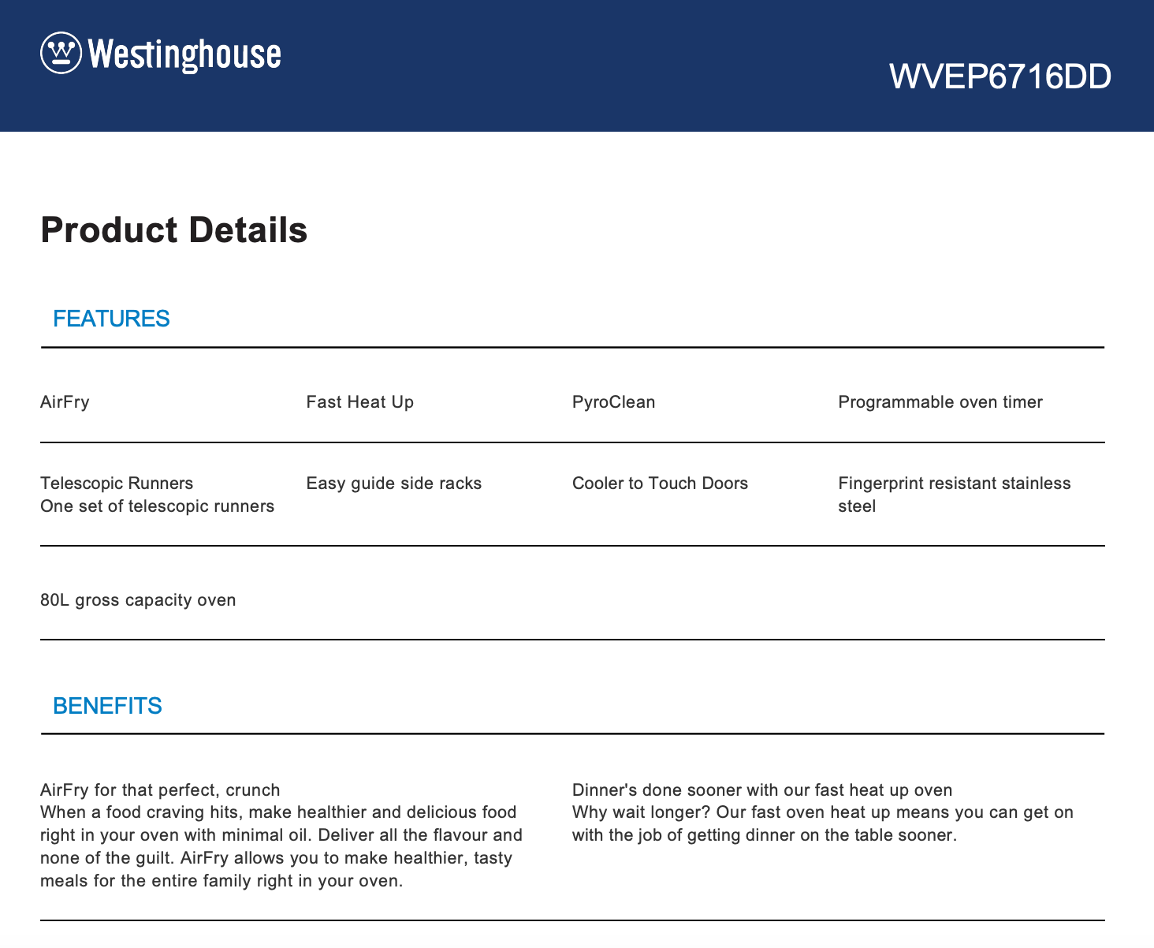The image size is (1154, 948).
Task: Click the 'Why wait longer?' paragraph
Action: 822,824
